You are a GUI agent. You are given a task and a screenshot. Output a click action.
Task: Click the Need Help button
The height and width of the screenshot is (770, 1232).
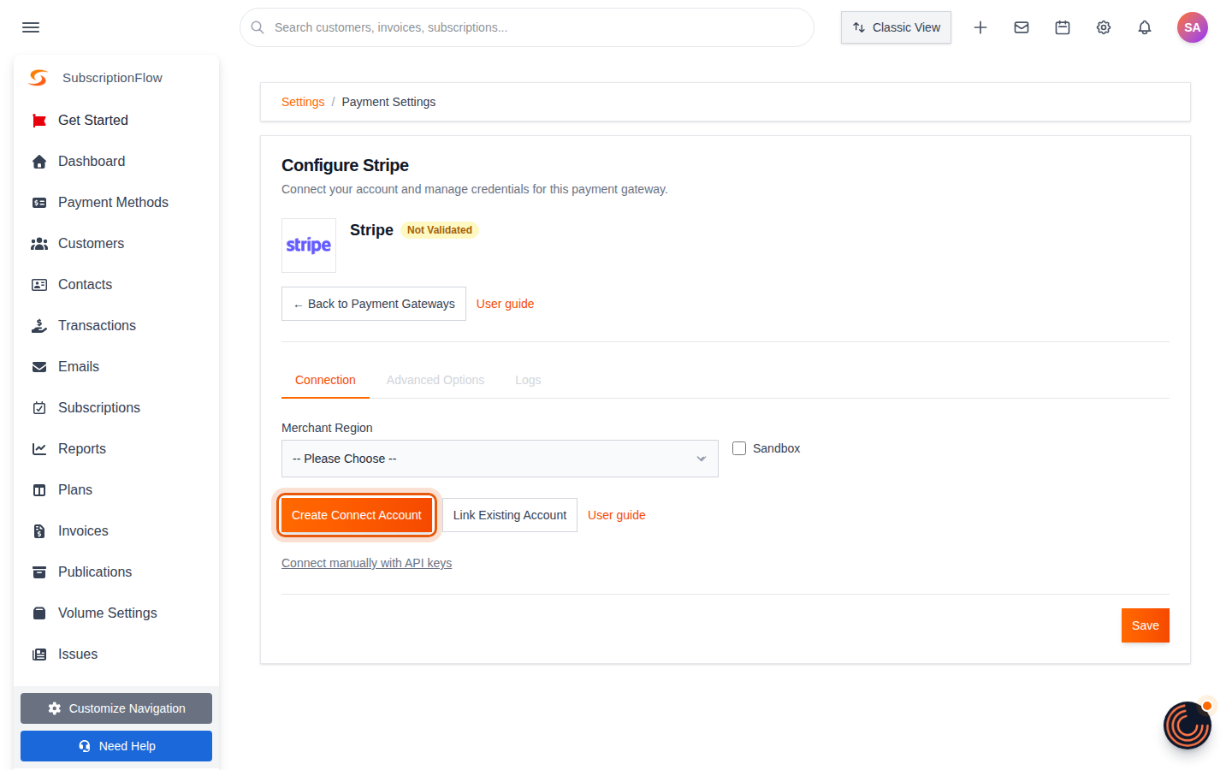116,746
